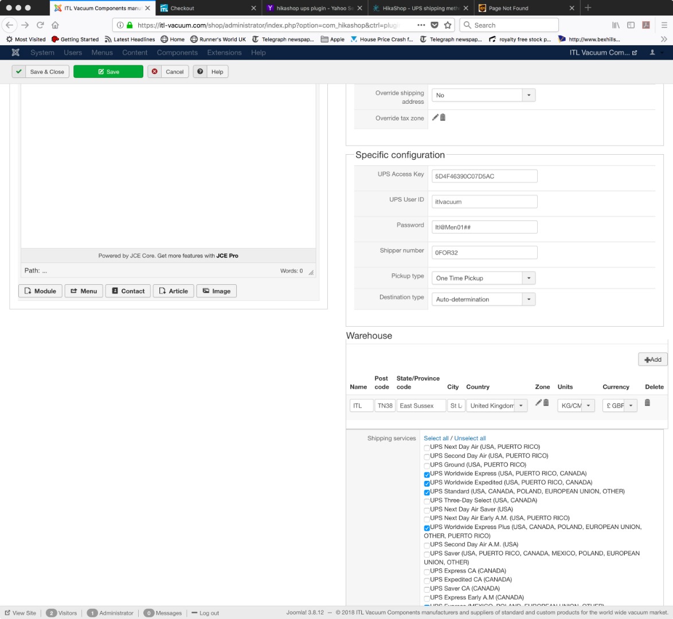
Task: Show more bookmarks chevron
Action: (664, 39)
